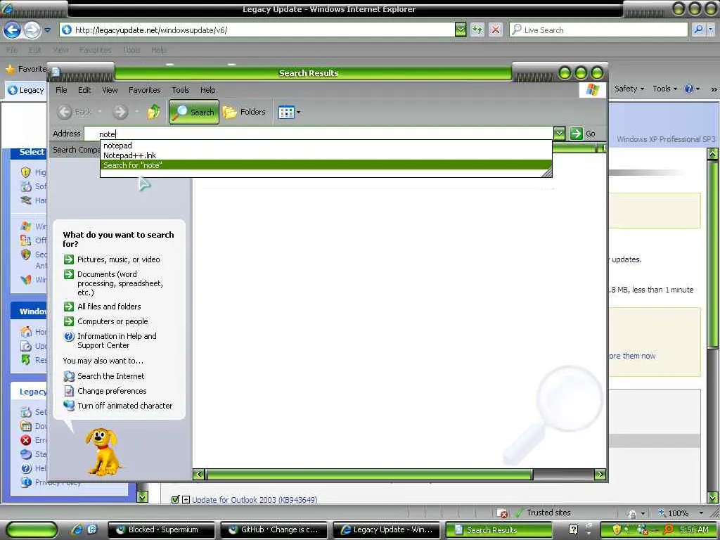Open Update for Outlook 2003 (KB943649) link
The height and width of the screenshot is (540, 720).
point(255,500)
